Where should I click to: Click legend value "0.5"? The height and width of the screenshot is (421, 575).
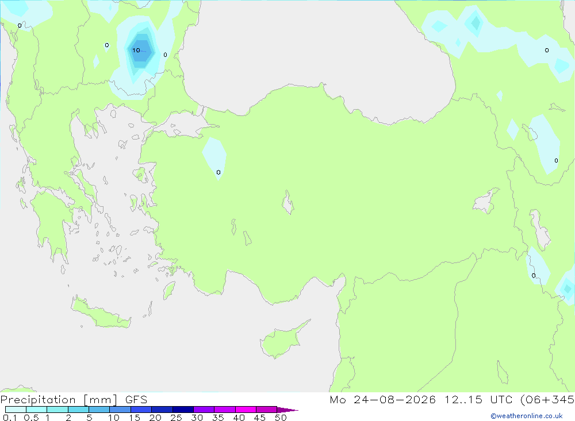click(31, 418)
